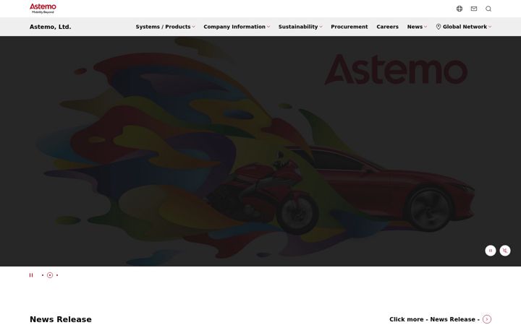Click the Astemo Mobility Beyond logo
Viewport: 521px width, 325px height.
[x=43, y=9]
